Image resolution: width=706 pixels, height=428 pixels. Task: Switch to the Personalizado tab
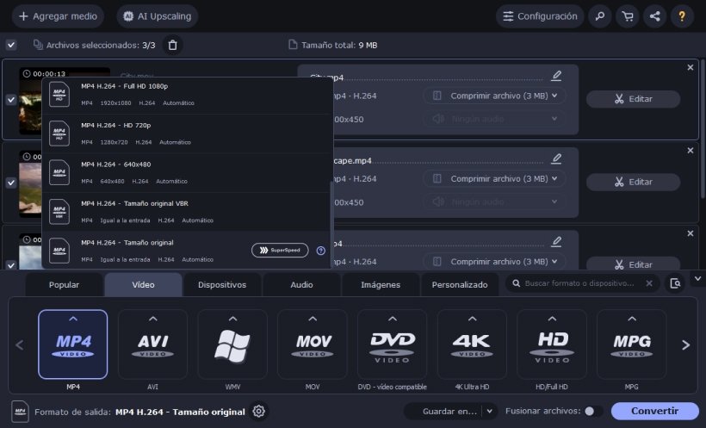(460, 285)
